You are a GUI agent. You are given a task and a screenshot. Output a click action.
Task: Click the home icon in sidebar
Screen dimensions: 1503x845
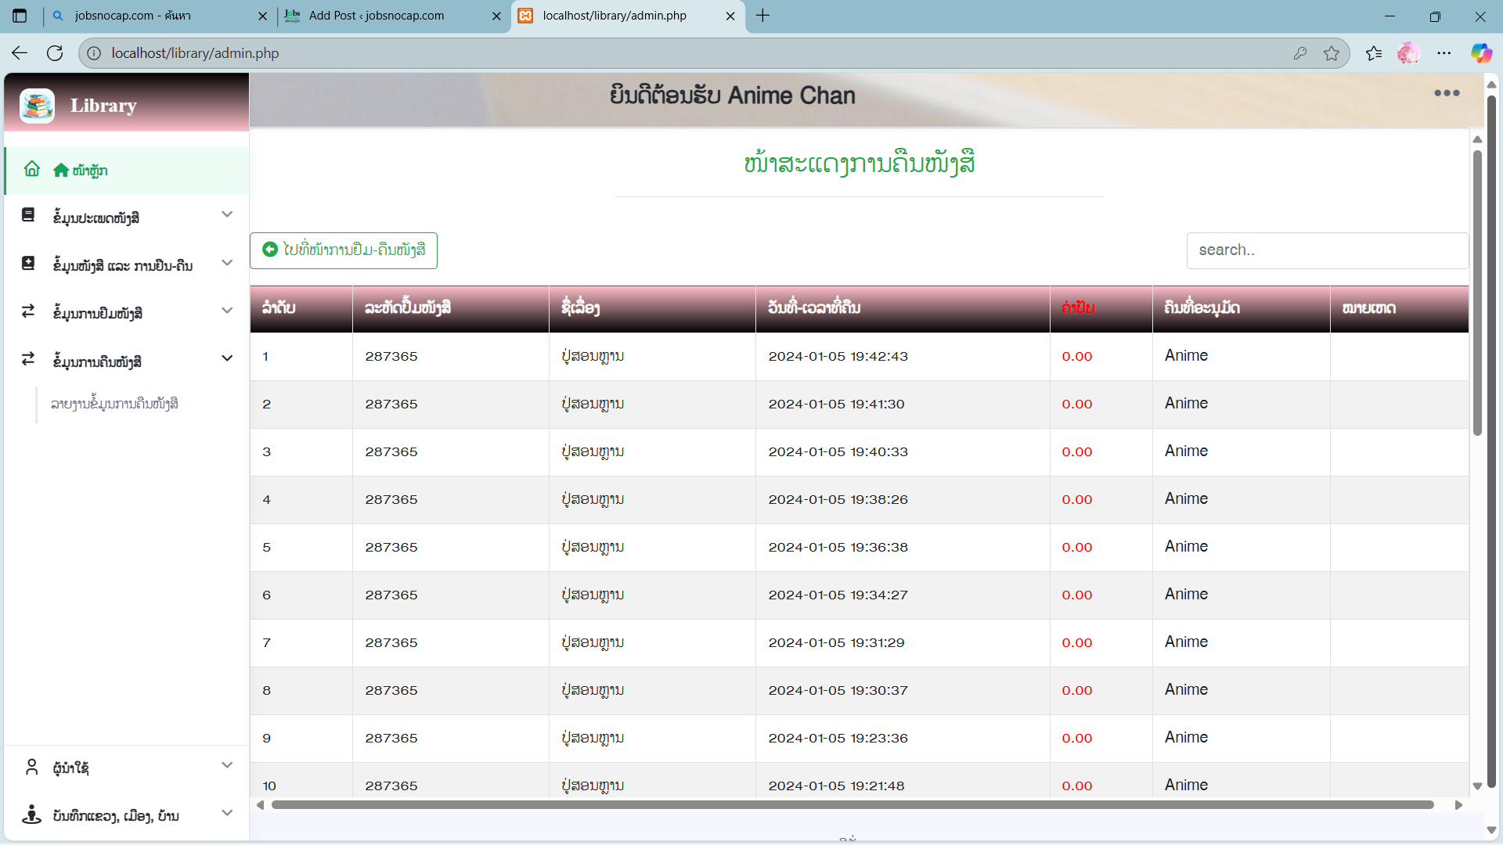click(x=31, y=169)
